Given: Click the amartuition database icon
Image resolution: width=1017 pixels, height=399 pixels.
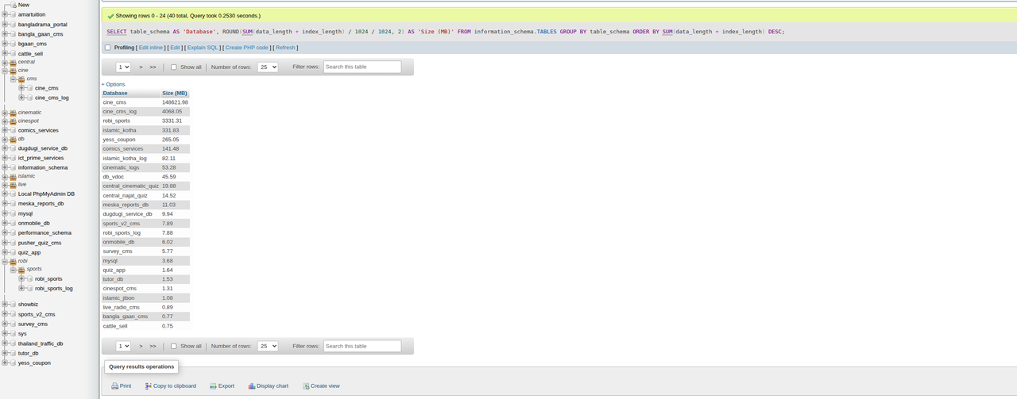Looking at the screenshot, I should click(13, 15).
